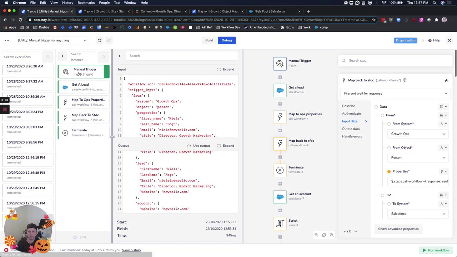Open the Output data section
This screenshot has height=257, width=457.
(x=351, y=129)
